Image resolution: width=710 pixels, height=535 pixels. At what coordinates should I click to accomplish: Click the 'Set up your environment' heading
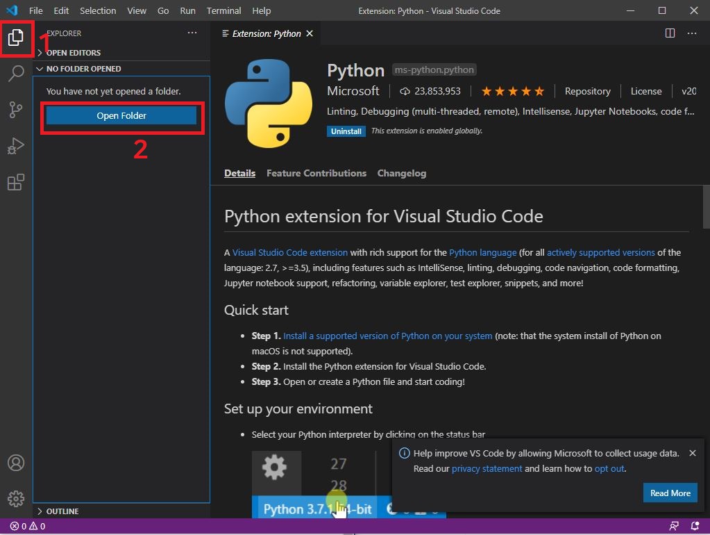coord(298,409)
